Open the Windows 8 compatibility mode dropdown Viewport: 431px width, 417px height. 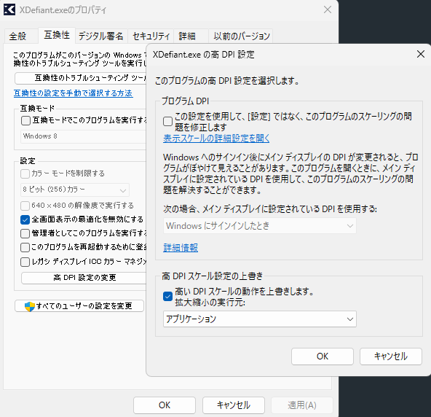pos(84,136)
